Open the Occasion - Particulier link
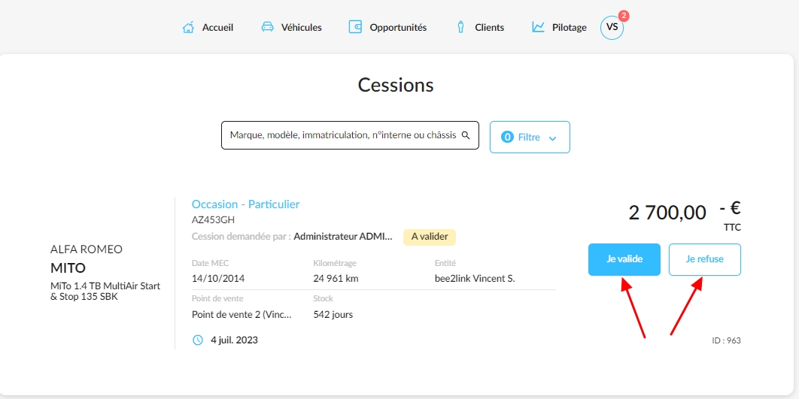Viewport: 799px width, 399px height. coord(245,204)
